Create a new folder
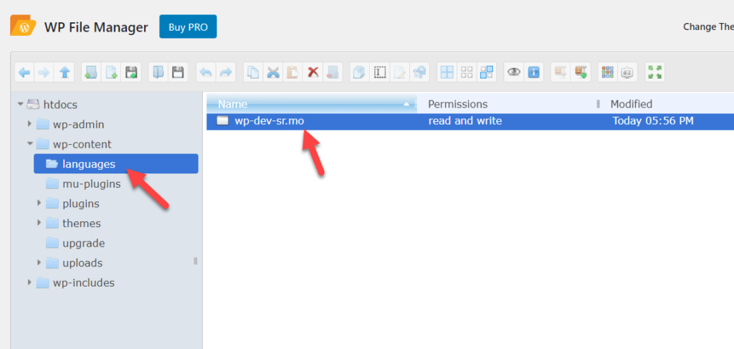734x349 pixels. click(91, 72)
